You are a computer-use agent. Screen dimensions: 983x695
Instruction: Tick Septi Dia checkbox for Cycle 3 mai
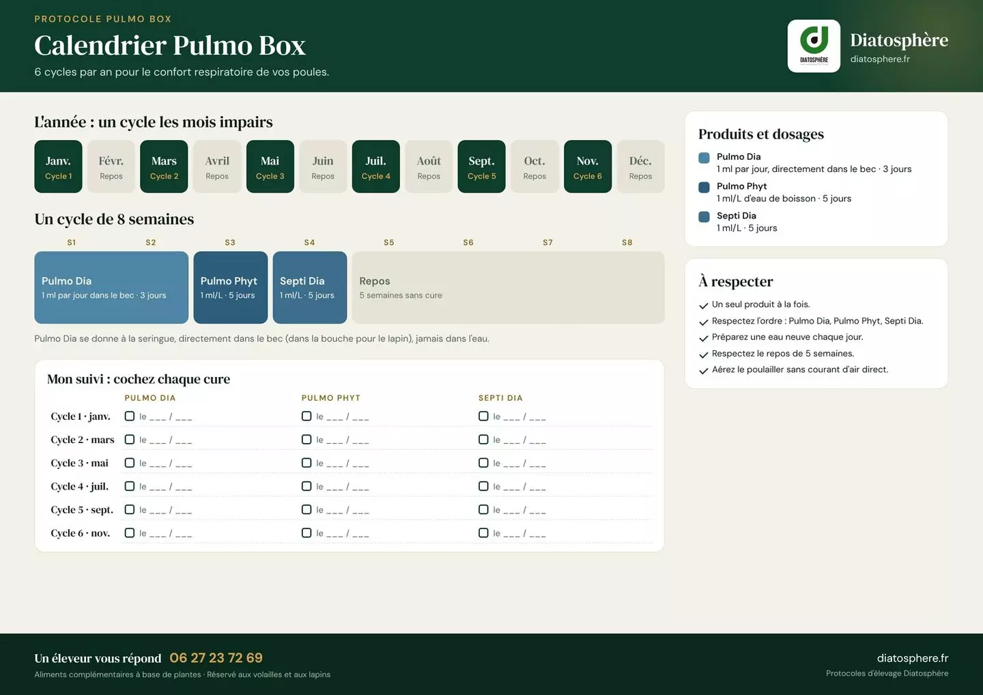point(483,463)
